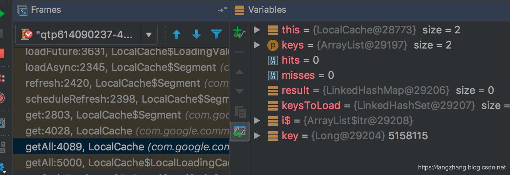Click the duplicate watch copy icon
Viewport: 510px width, 175px height.
[239, 111]
